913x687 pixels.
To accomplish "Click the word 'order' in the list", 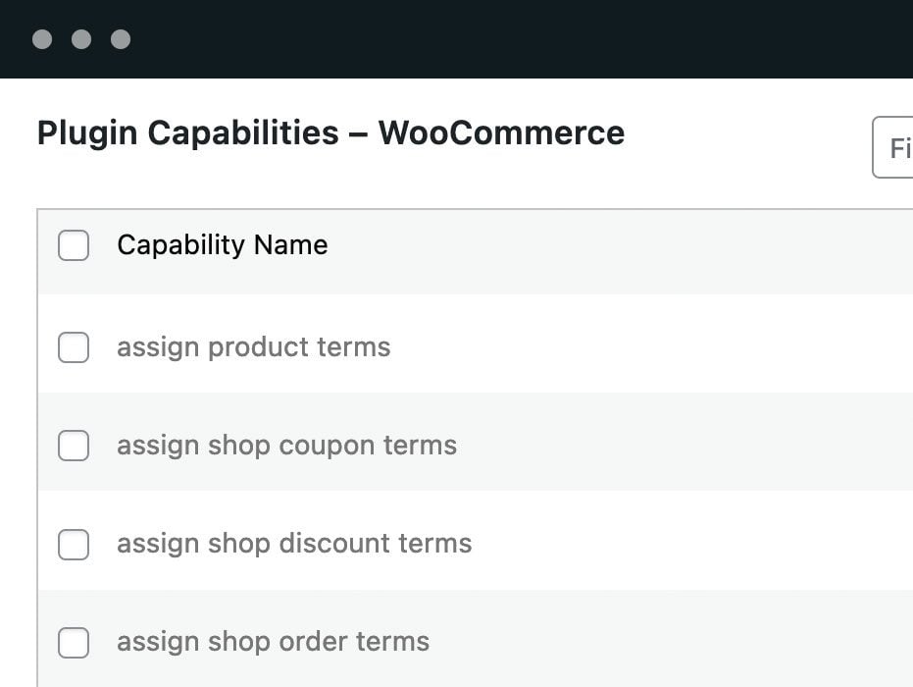I will pos(314,642).
